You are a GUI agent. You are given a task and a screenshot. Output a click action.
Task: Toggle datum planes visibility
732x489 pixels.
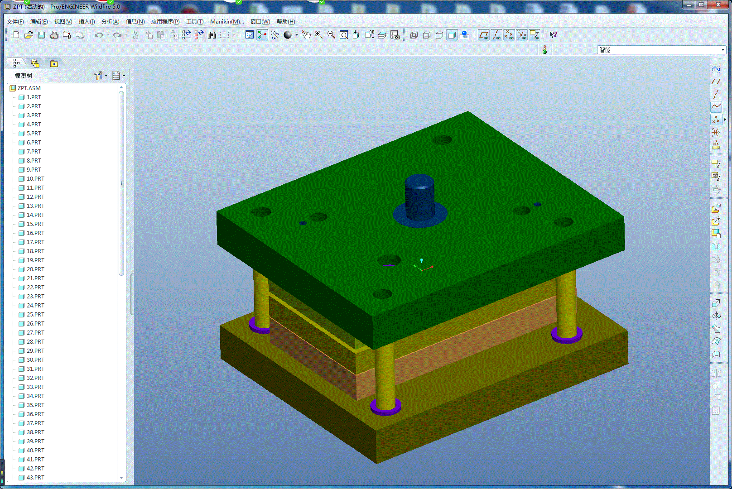tap(484, 35)
